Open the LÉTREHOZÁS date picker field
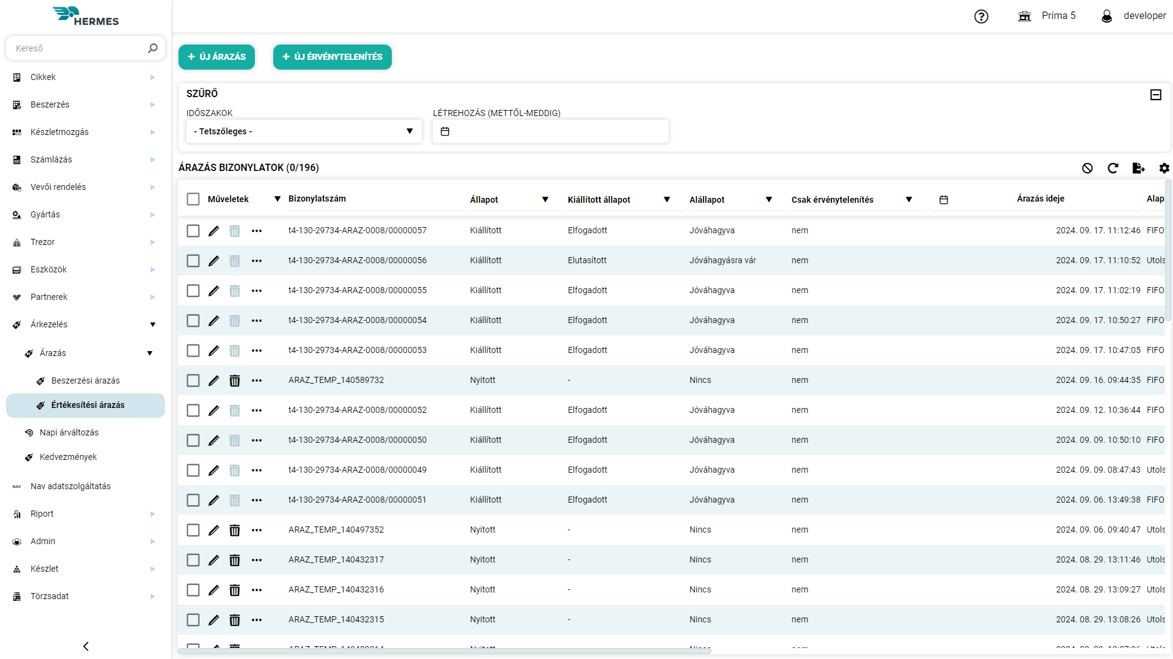This screenshot has height=659, width=1173. pyautogui.click(x=550, y=131)
